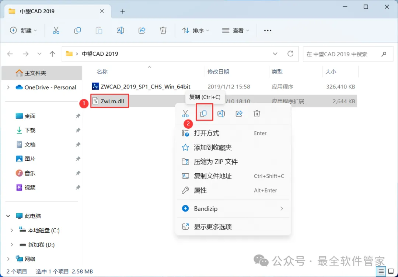Expand 本地磁盘 (C:) node

(12, 230)
